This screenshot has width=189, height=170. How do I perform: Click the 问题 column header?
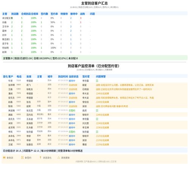[x=92, y=14]
